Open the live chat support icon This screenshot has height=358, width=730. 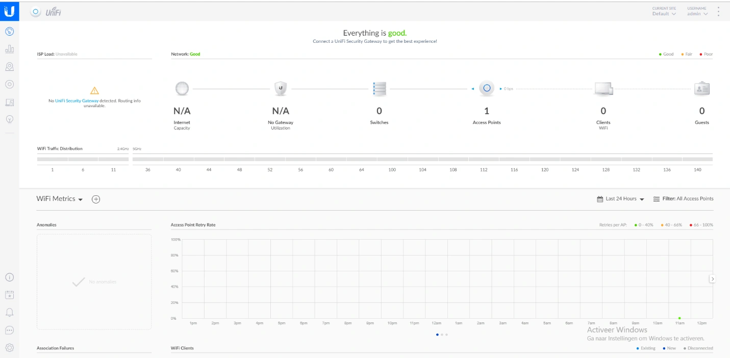tap(9, 330)
